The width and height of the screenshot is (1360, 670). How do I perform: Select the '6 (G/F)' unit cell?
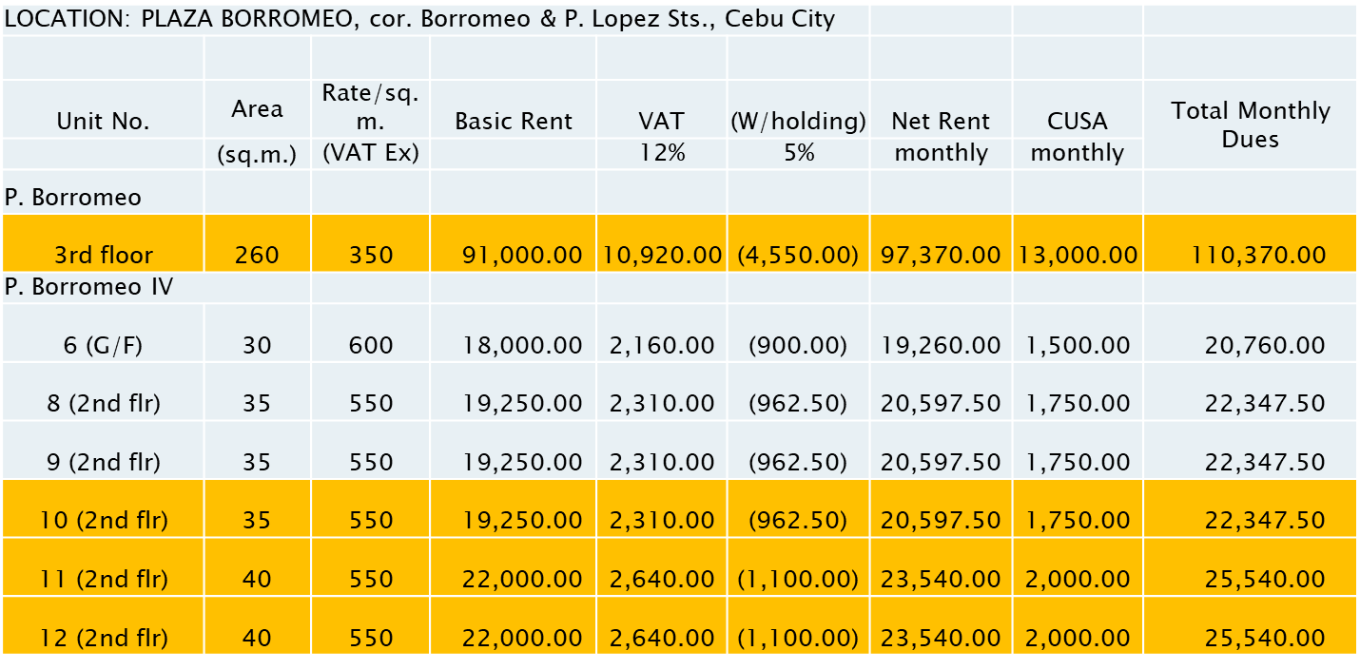point(103,345)
